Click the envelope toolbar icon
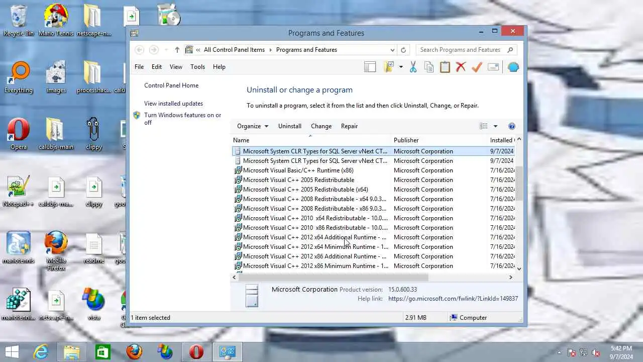This screenshot has width=643, height=362. [493, 67]
